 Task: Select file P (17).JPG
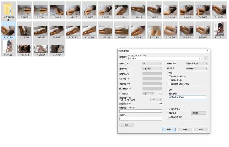57,30
